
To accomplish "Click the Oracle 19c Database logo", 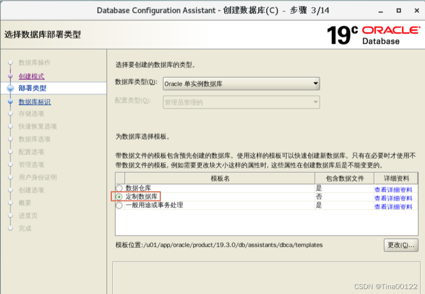I will click(x=374, y=35).
